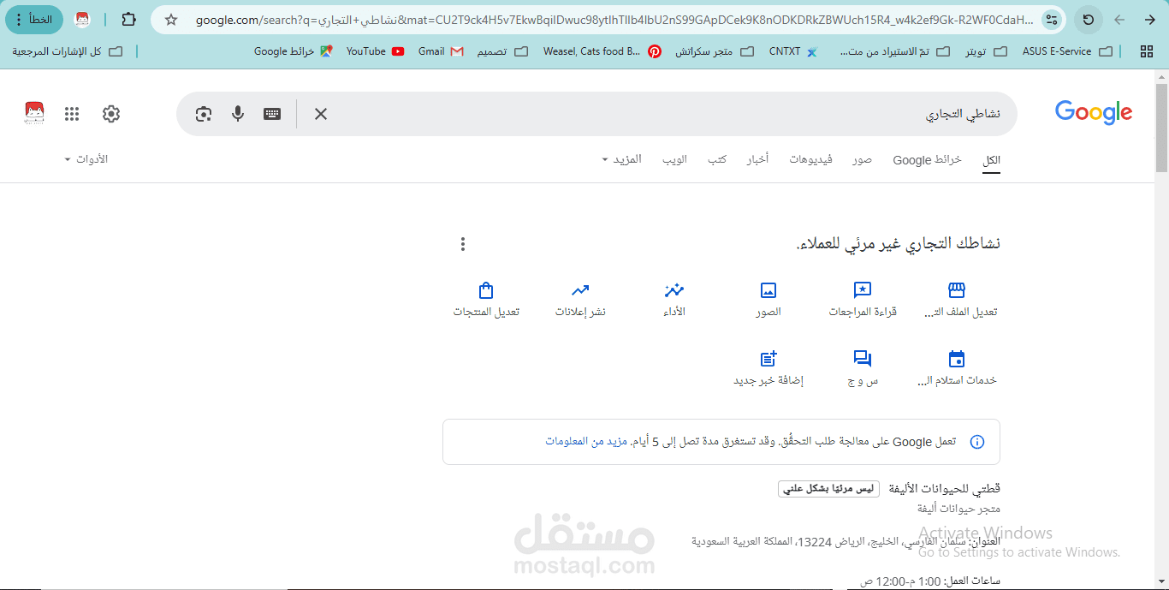
Task: Open the تصميم bookmark folder
Action: (502, 51)
